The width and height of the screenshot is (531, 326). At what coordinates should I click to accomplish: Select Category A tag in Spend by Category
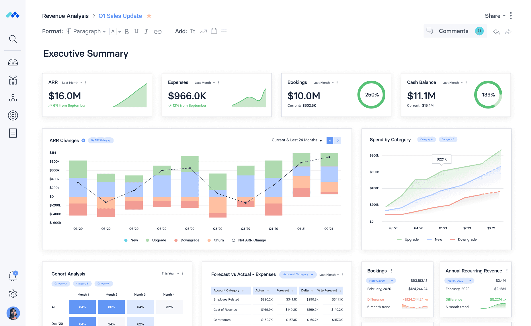pos(426,139)
